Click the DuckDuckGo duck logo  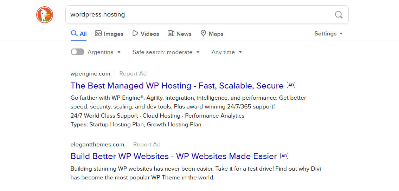[45, 15]
